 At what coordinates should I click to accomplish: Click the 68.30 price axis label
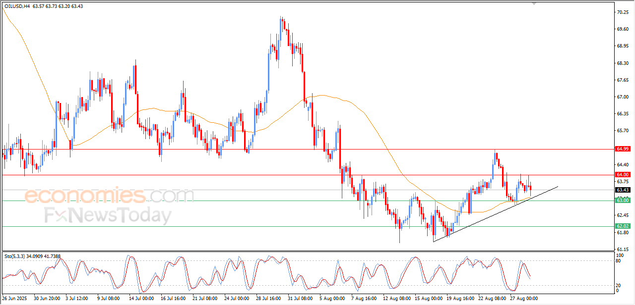pyautogui.click(x=622, y=63)
